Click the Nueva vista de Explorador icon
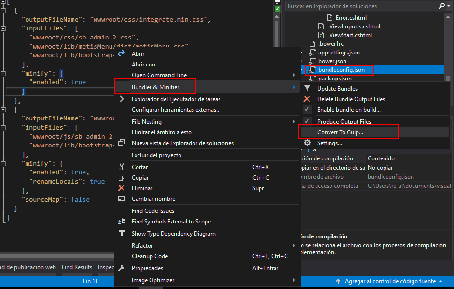Screen dimensions: 454x289 coord(122,143)
